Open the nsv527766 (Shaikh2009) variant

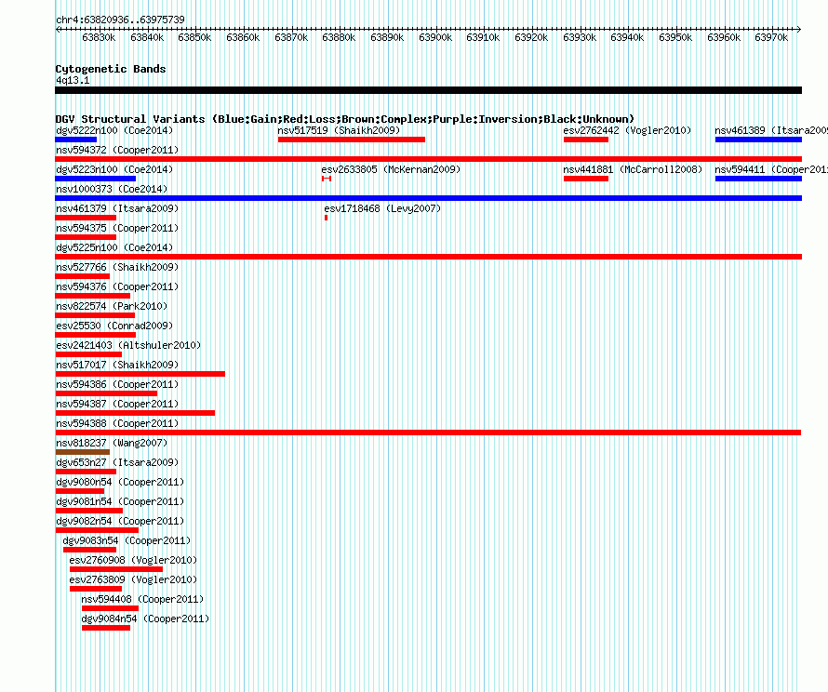tap(117, 267)
